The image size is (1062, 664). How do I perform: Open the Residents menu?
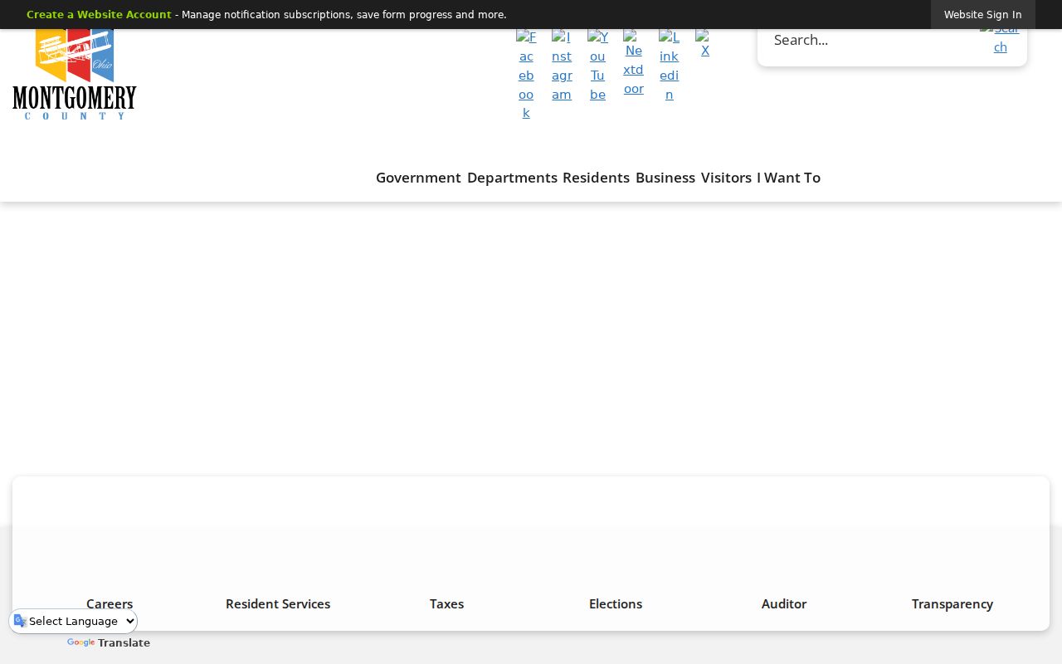tap(596, 178)
